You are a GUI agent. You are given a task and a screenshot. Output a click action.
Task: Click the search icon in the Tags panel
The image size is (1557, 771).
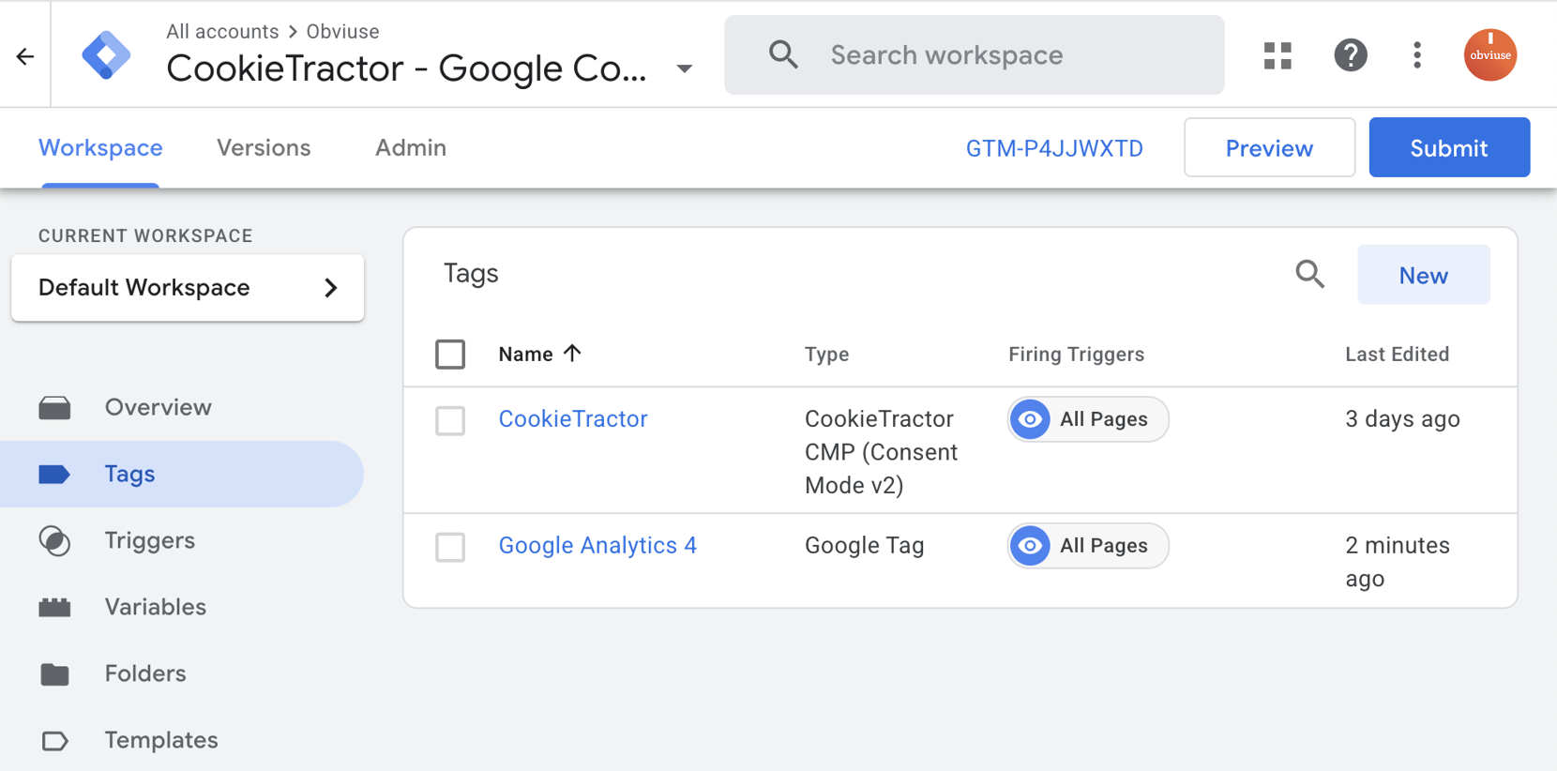pos(1310,275)
